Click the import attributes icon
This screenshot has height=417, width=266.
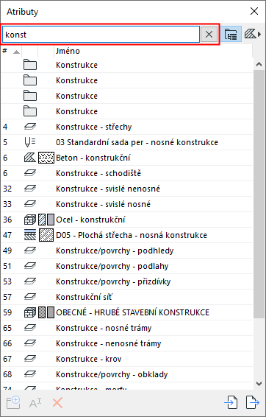(x=231, y=403)
